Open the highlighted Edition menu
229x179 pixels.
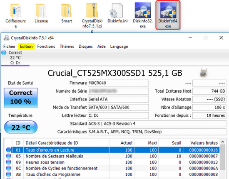coord(26,47)
